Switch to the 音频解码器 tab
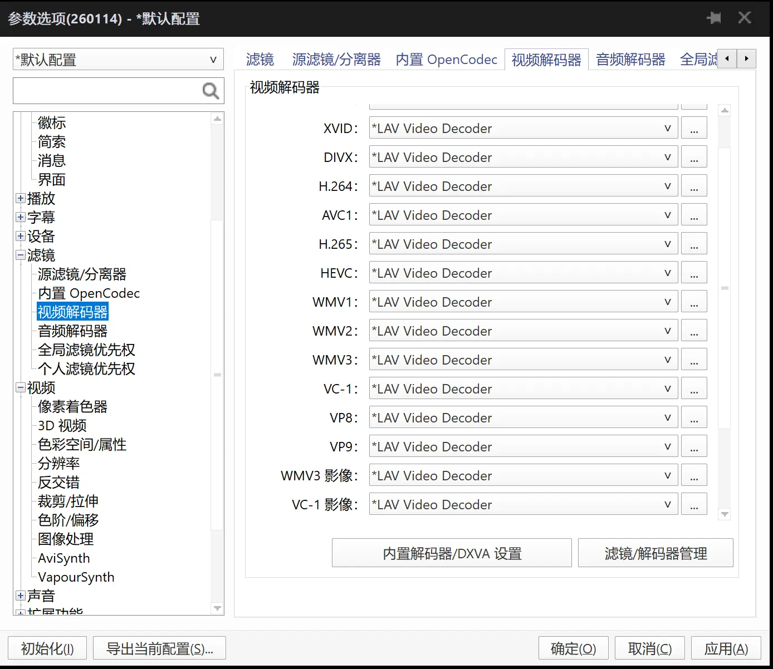The width and height of the screenshot is (773, 669). click(x=630, y=60)
